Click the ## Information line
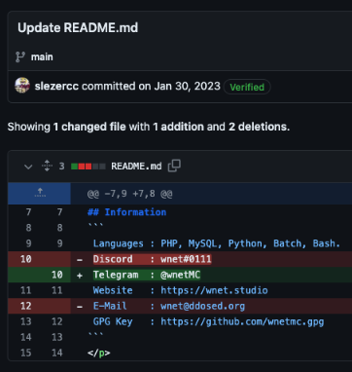Screen dimensions: 352x372 tap(126, 212)
